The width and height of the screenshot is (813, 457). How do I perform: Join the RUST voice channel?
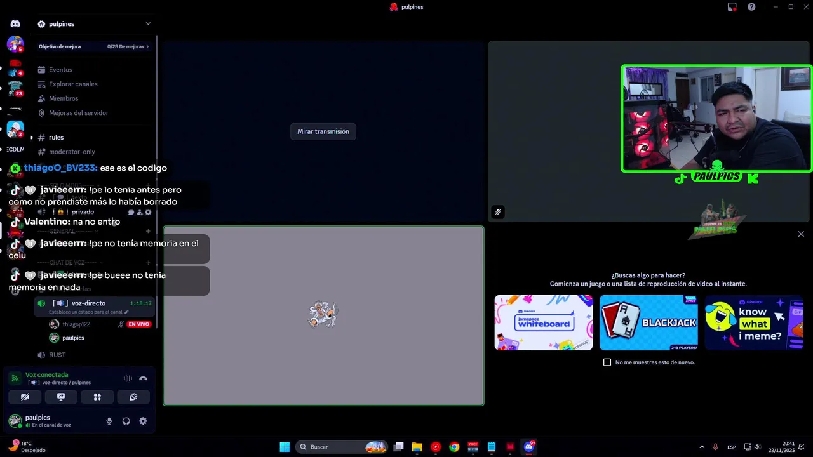coord(57,355)
